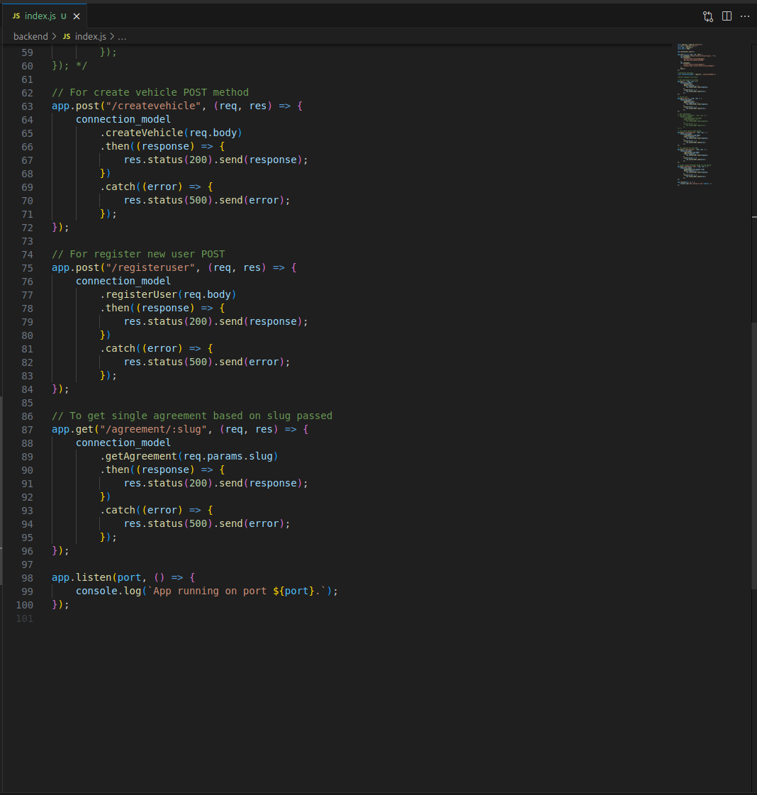Expand the breadcrumb symbol ellipsis
The width and height of the screenshot is (757, 795).
pos(122,36)
